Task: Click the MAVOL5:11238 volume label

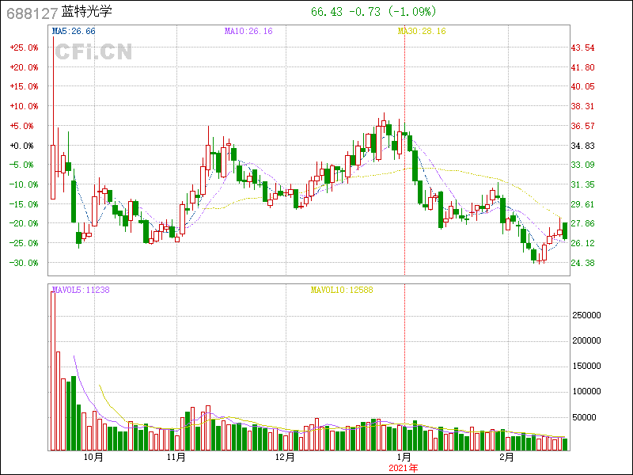Action: click(80, 290)
